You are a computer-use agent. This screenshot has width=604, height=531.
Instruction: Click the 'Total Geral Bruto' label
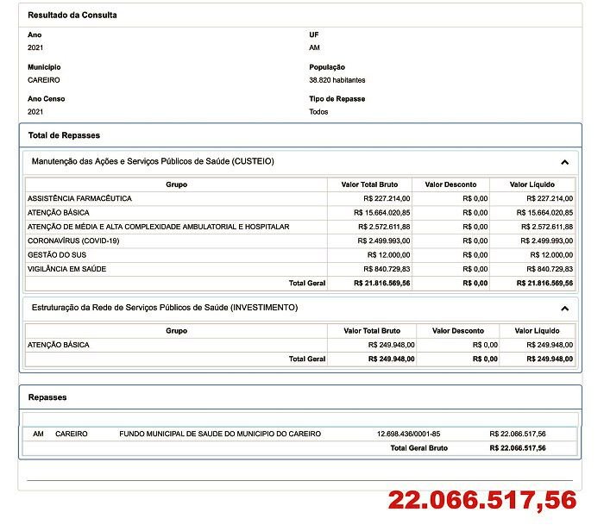tap(418, 448)
